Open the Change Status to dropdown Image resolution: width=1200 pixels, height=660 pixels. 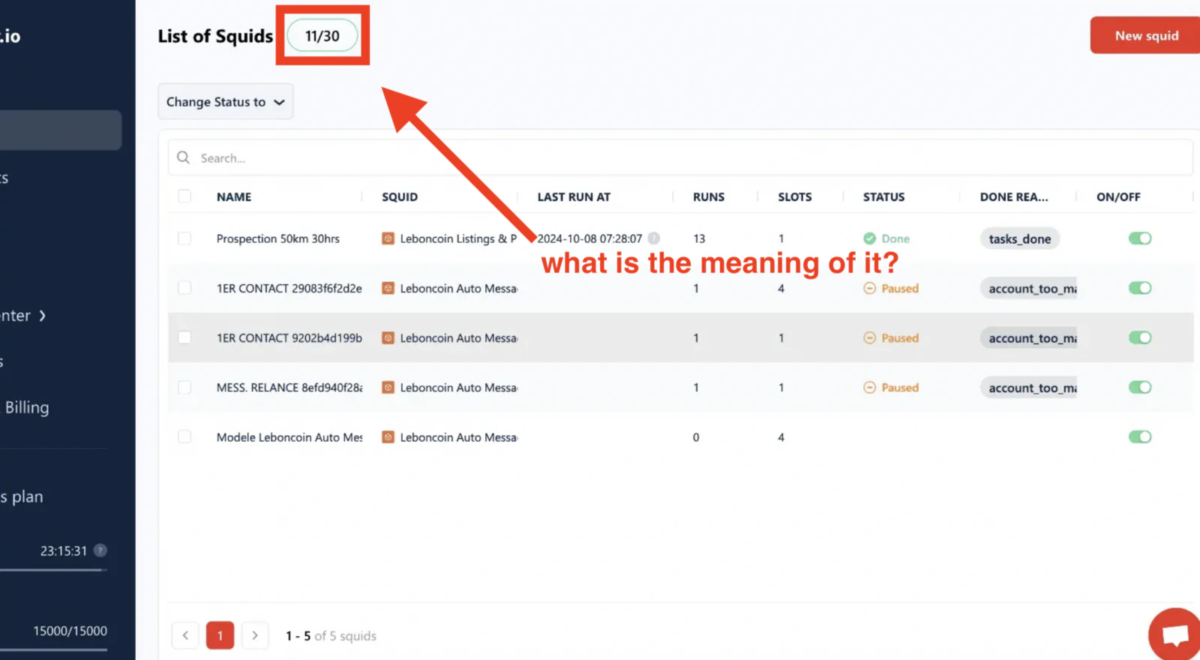pos(225,102)
